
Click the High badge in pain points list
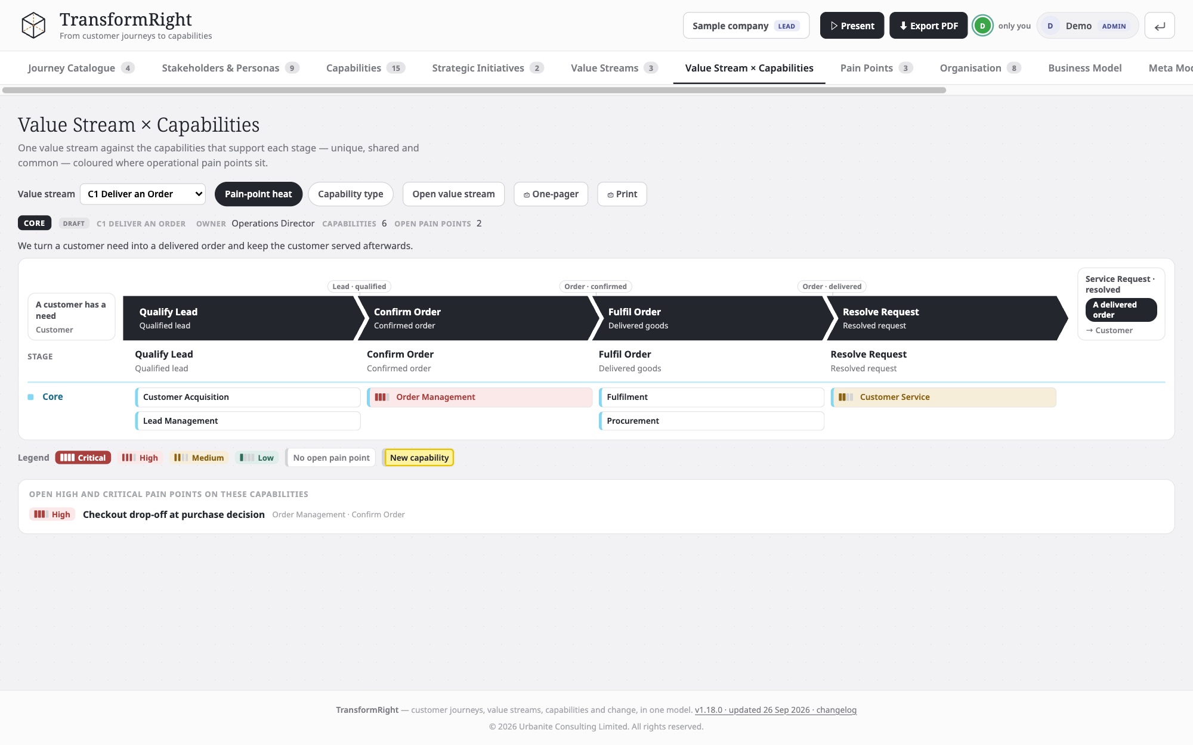click(x=52, y=514)
